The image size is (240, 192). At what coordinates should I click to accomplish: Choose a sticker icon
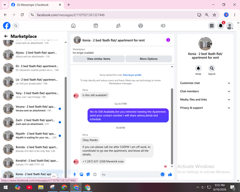pyautogui.click(x=88, y=174)
